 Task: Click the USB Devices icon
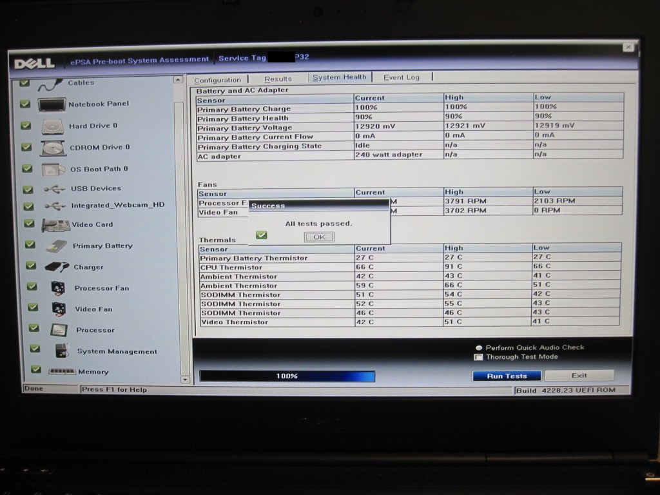tap(55, 189)
